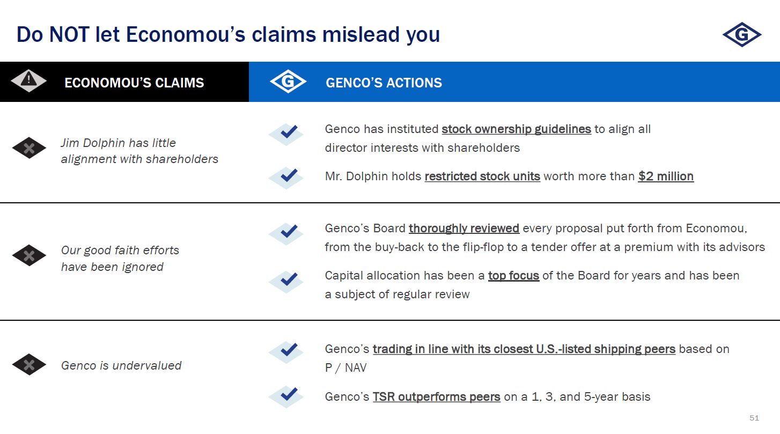Click the underlined 'top focus' text
Image resolution: width=780 pixels, height=434 pixels.
pyautogui.click(x=513, y=276)
